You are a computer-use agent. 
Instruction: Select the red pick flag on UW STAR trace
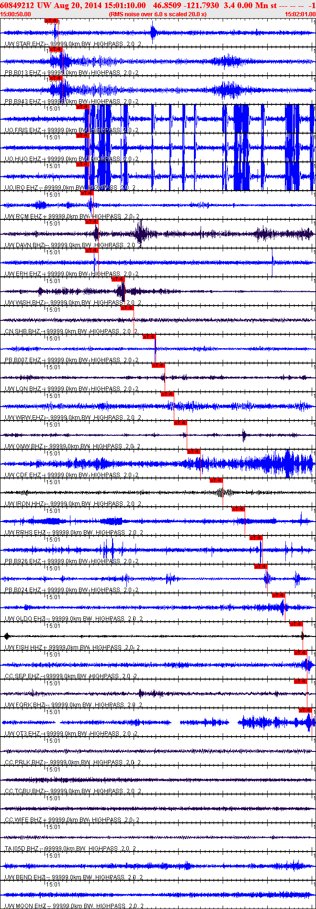[x=51, y=21]
